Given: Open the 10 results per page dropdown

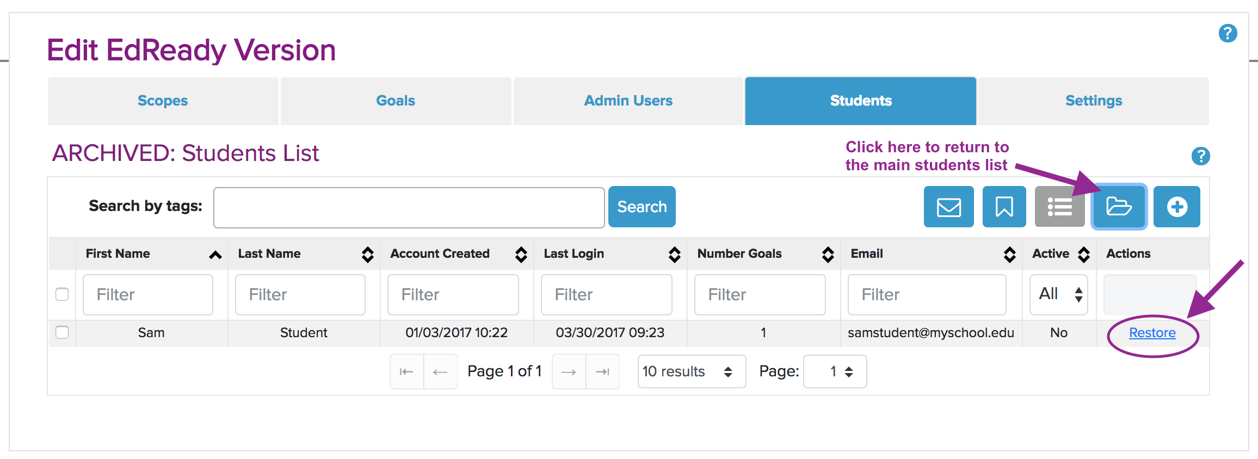Looking at the screenshot, I should click(692, 371).
